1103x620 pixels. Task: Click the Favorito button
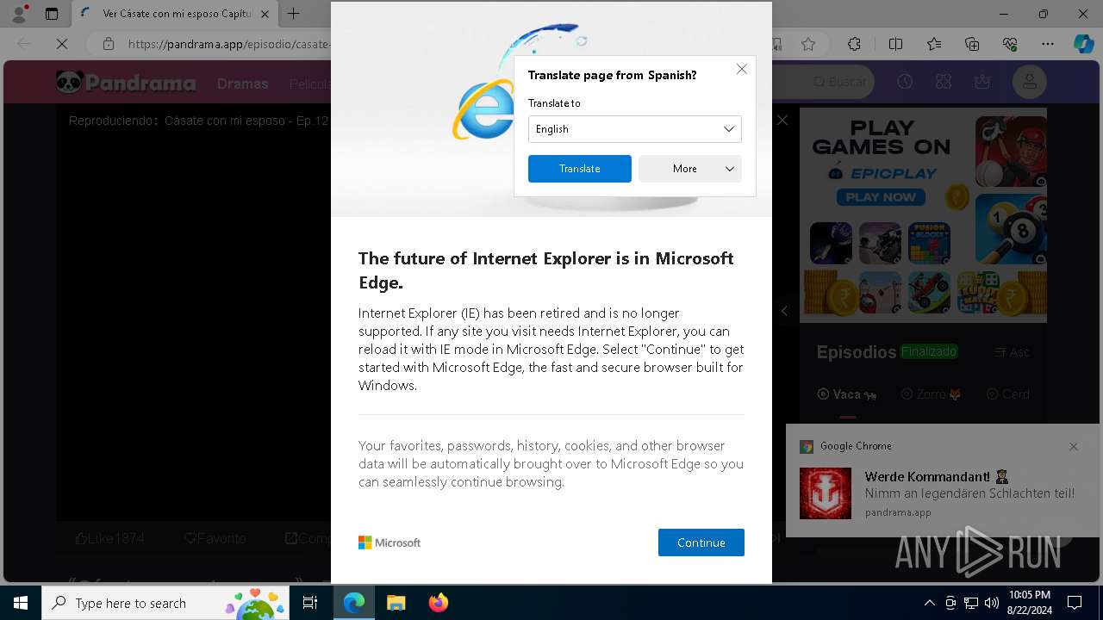point(215,538)
